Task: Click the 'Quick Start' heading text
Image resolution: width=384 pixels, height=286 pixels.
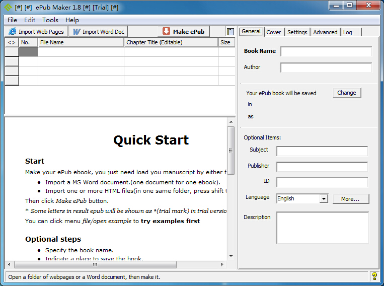Action: pos(151,140)
